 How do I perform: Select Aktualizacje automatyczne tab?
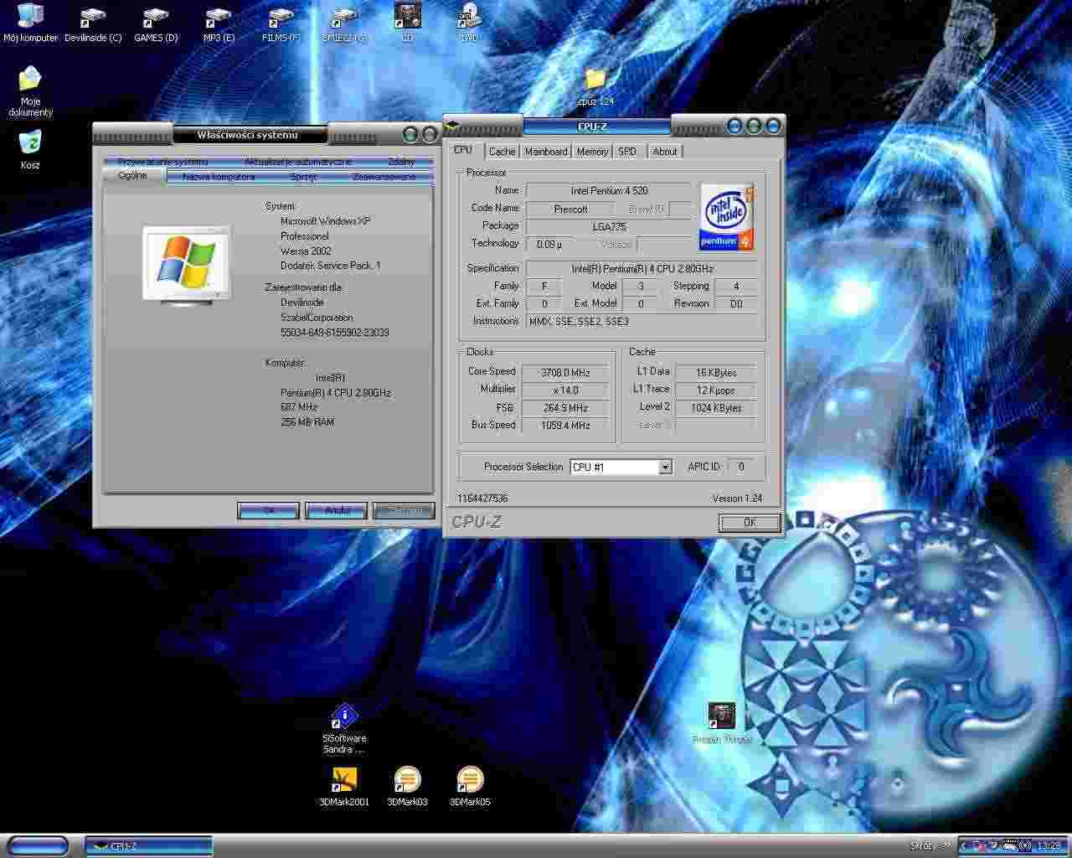298,162
